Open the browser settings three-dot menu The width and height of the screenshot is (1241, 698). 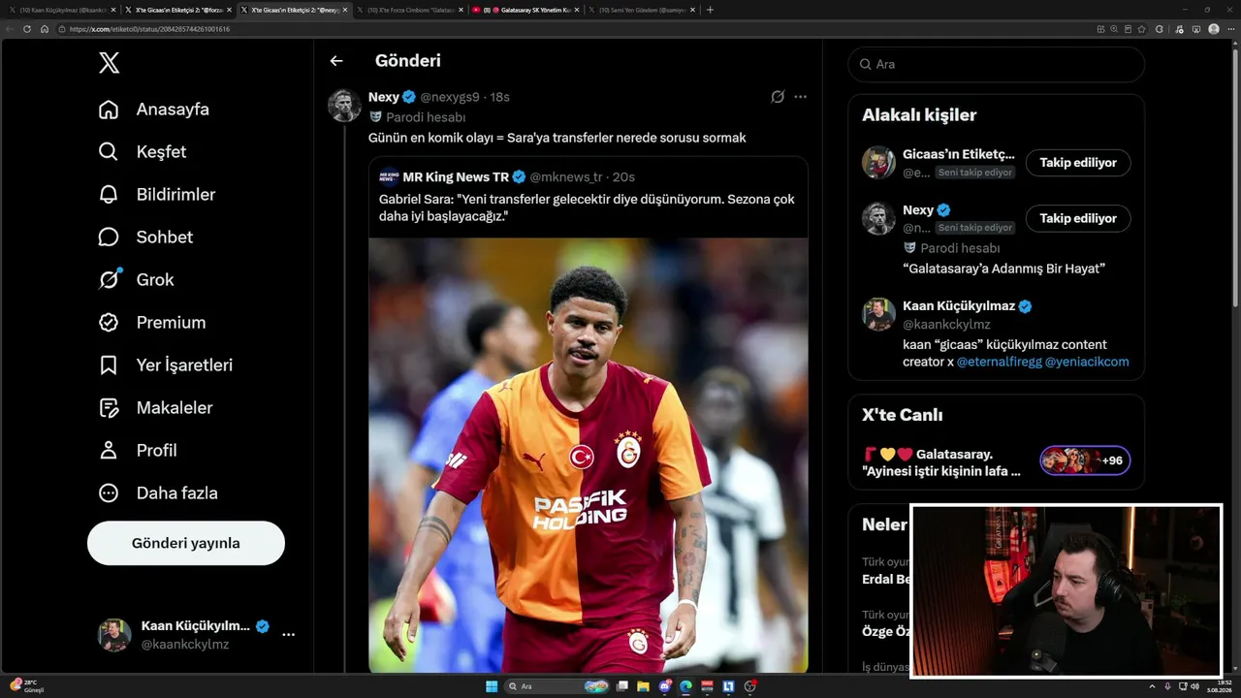1230,29
